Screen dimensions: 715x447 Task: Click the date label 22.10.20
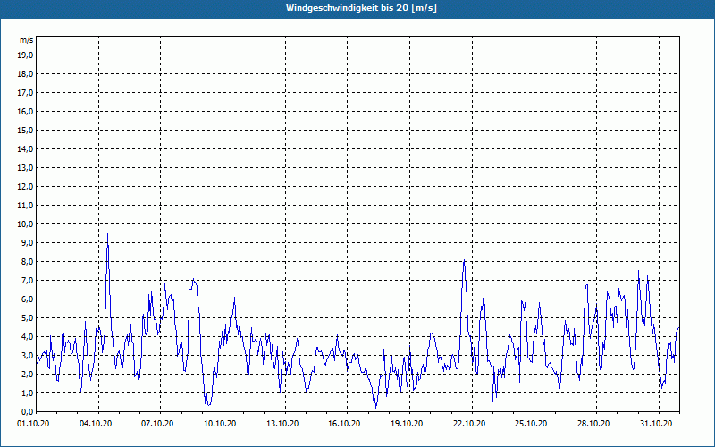coord(469,424)
